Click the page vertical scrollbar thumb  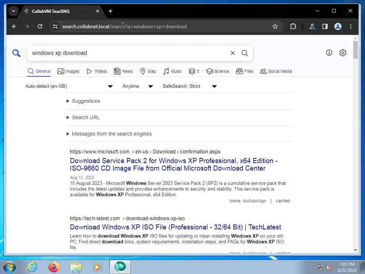[x=355, y=50]
